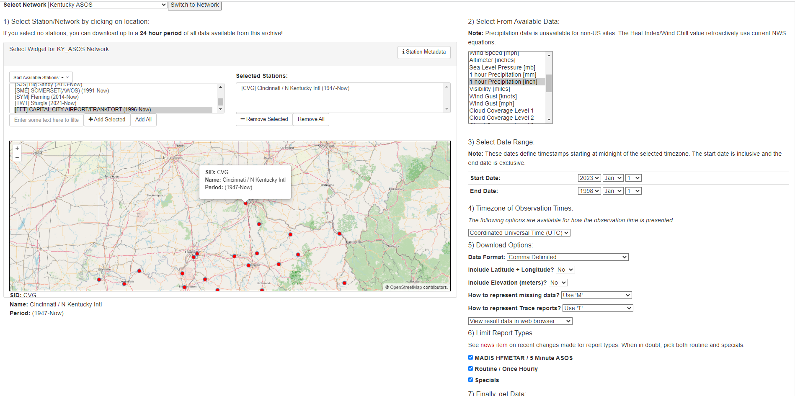
Task: Select [SYM] Fleming station in list
Action: (x=47, y=97)
